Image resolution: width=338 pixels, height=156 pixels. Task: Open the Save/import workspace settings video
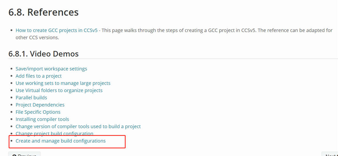point(51,69)
